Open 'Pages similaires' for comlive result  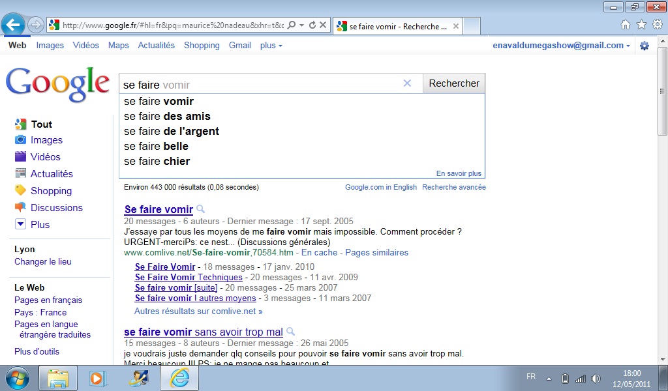point(376,253)
